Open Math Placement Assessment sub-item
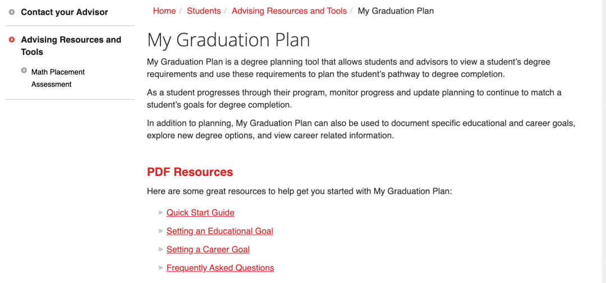Image resolution: width=606 pixels, height=283 pixels. [58, 78]
